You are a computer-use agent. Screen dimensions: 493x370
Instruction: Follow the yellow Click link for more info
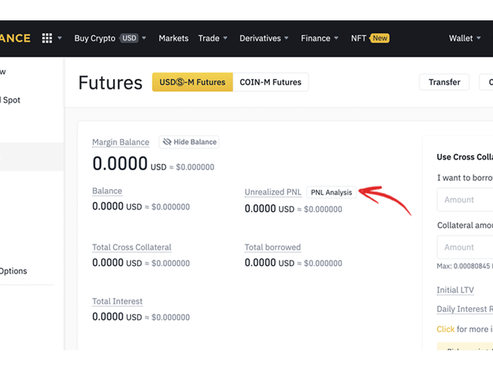[446, 329]
